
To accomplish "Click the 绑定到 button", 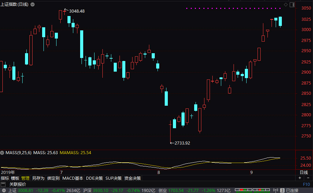I will [53, 178].
